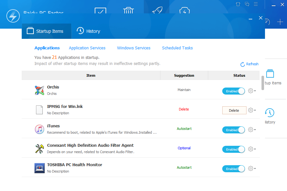Open the lightning shield icon in main window

185,11
